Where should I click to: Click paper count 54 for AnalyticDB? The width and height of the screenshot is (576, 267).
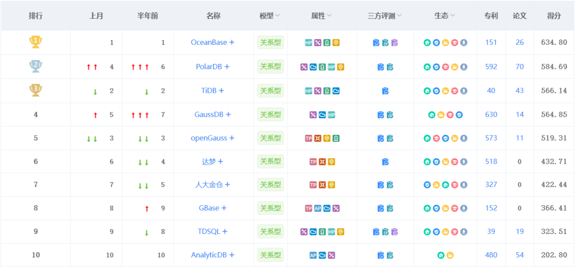tap(519, 255)
